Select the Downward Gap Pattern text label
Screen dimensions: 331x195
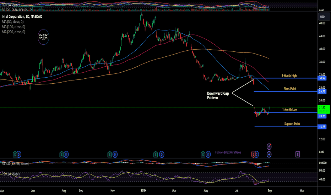[x=218, y=95]
